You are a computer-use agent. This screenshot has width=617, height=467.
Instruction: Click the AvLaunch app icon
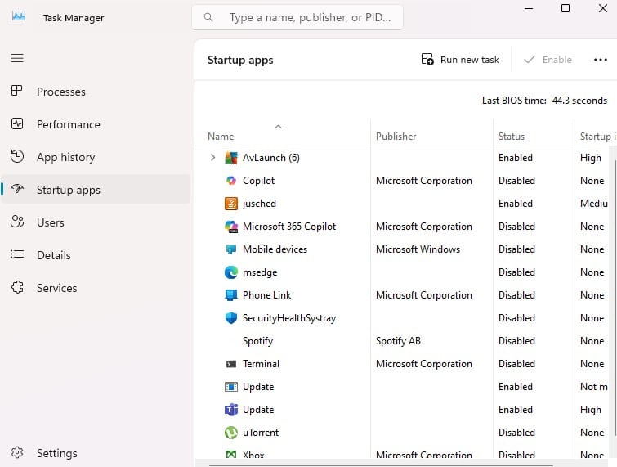(x=231, y=158)
